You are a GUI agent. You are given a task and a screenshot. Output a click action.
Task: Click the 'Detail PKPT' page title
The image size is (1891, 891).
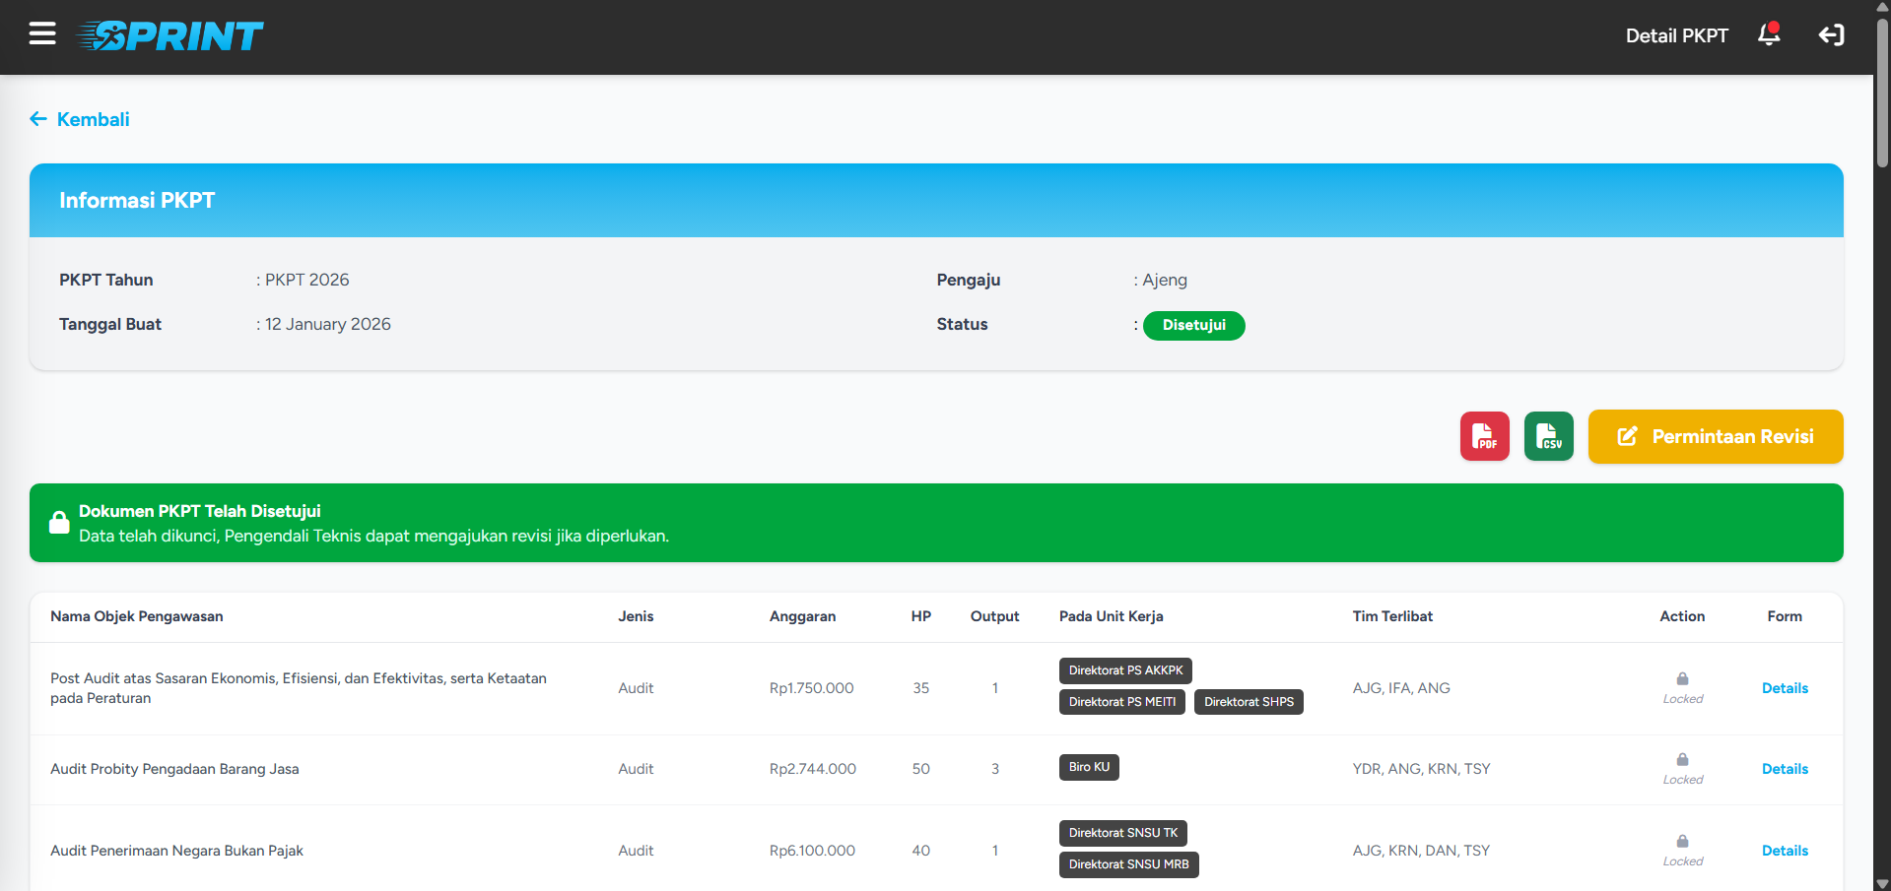click(x=1676, y=35)
